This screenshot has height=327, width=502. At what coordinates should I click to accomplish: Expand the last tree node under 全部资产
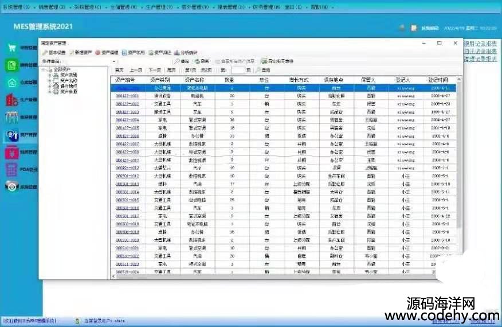[x=50, y=92]
